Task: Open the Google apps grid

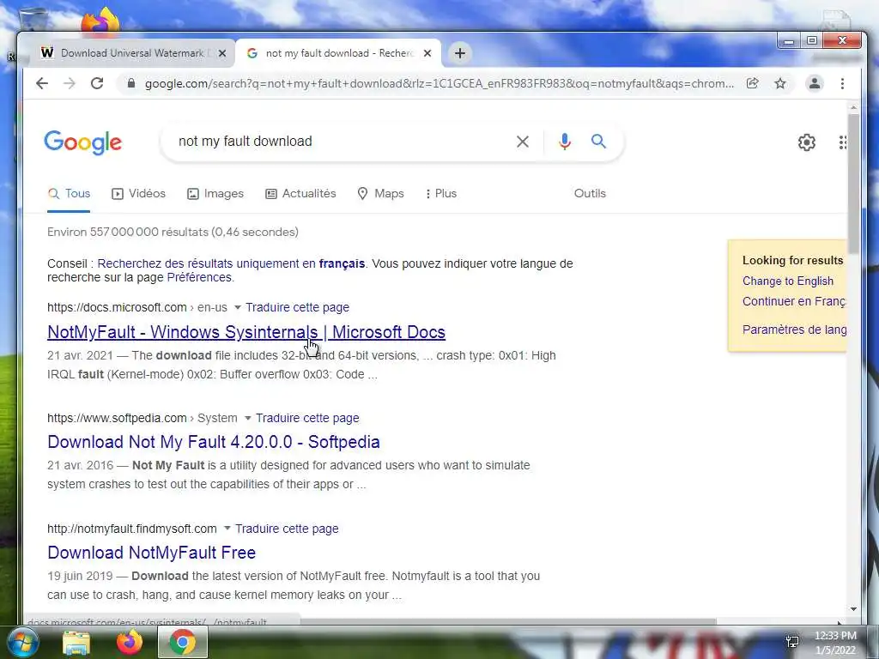Action: click(843, 142)
